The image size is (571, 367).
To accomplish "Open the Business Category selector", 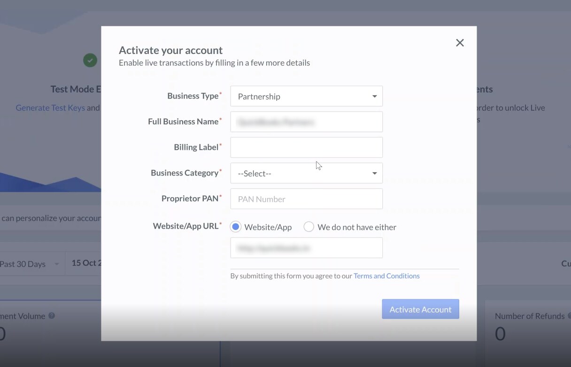I will coord(306,173).
